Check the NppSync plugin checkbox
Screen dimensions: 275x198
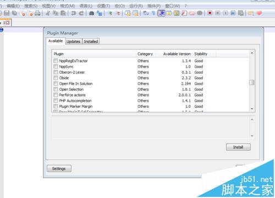(x=56, y=67)
